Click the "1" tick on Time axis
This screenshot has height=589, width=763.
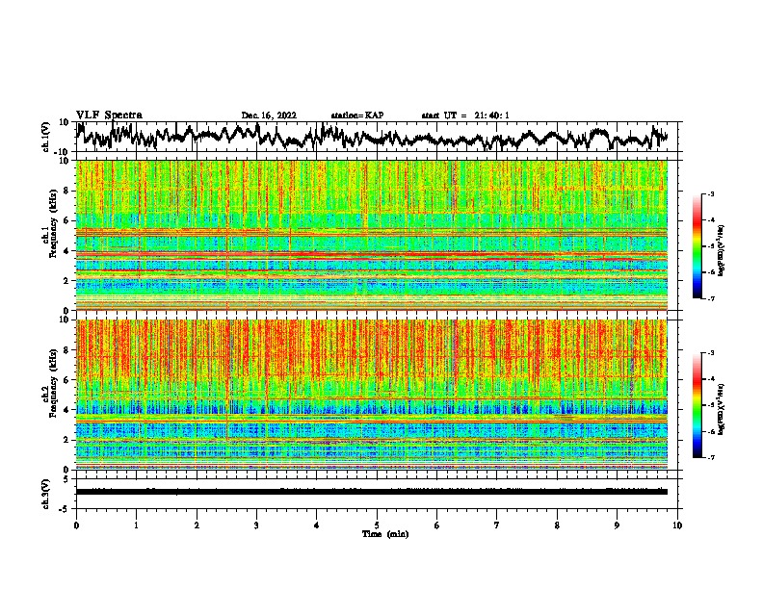coord(137,525)
